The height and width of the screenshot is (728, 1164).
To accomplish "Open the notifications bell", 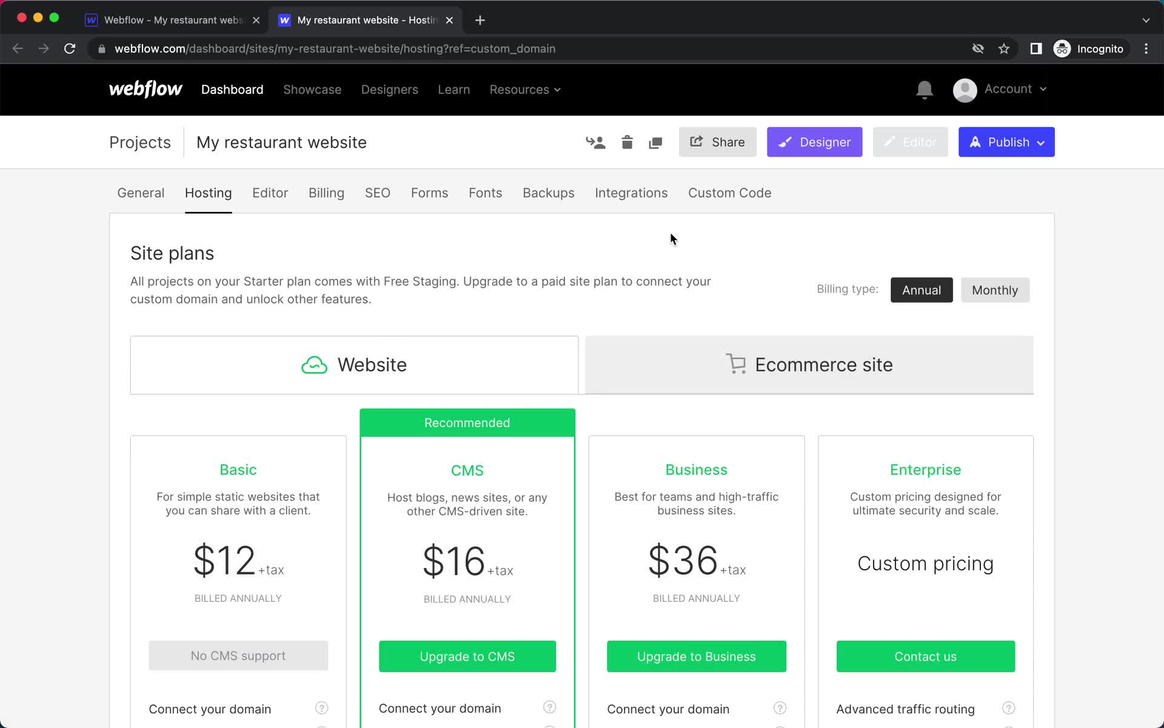I will pyautogui.click(x=924, y=90).
